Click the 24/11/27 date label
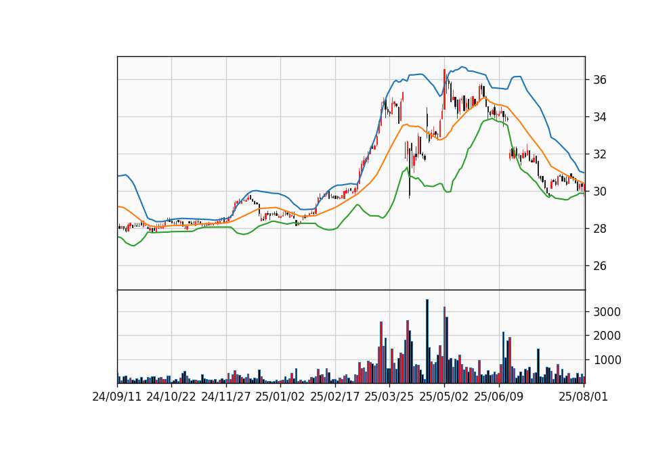650x467 pixels. point(226,397)
